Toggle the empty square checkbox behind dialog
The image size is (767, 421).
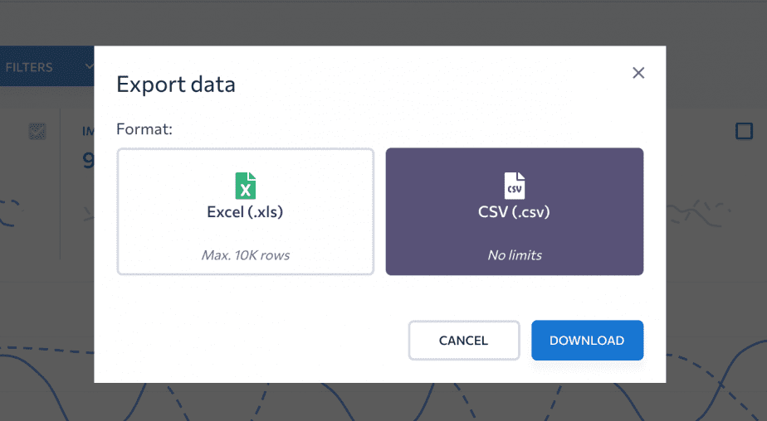pyautogui.click(x=744, y=131)
